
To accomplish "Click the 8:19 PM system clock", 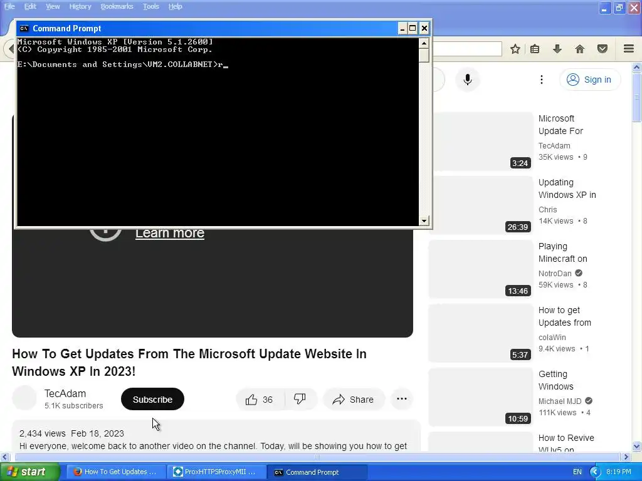I will (x=619, y=472).
